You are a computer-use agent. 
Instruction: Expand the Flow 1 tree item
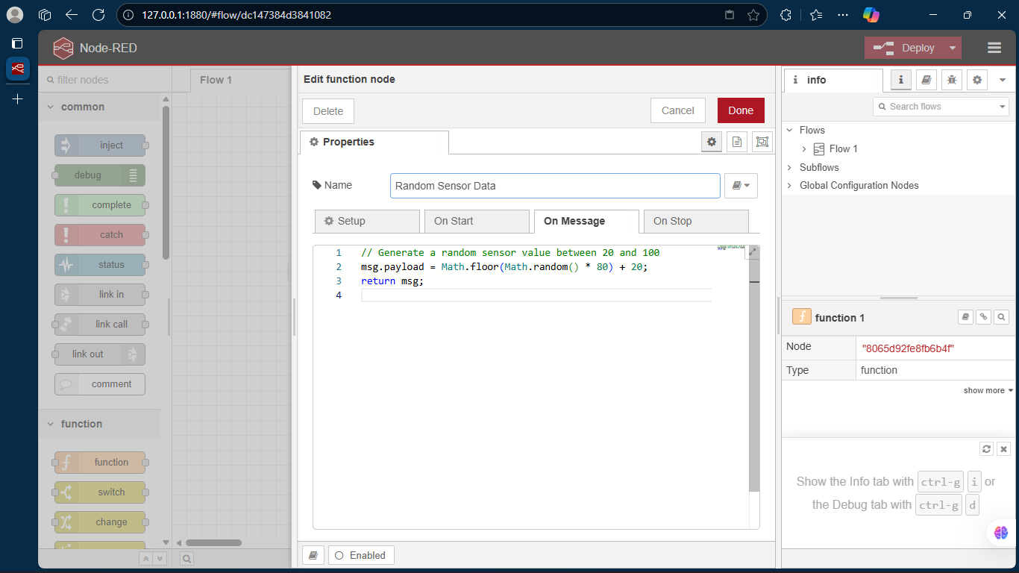tap(806, 148)
